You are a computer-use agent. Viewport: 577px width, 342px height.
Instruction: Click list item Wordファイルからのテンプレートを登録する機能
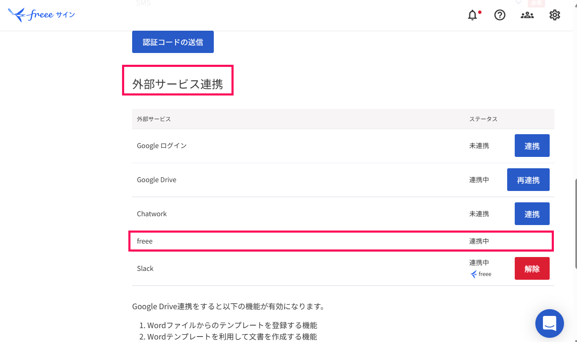[232, 325]
